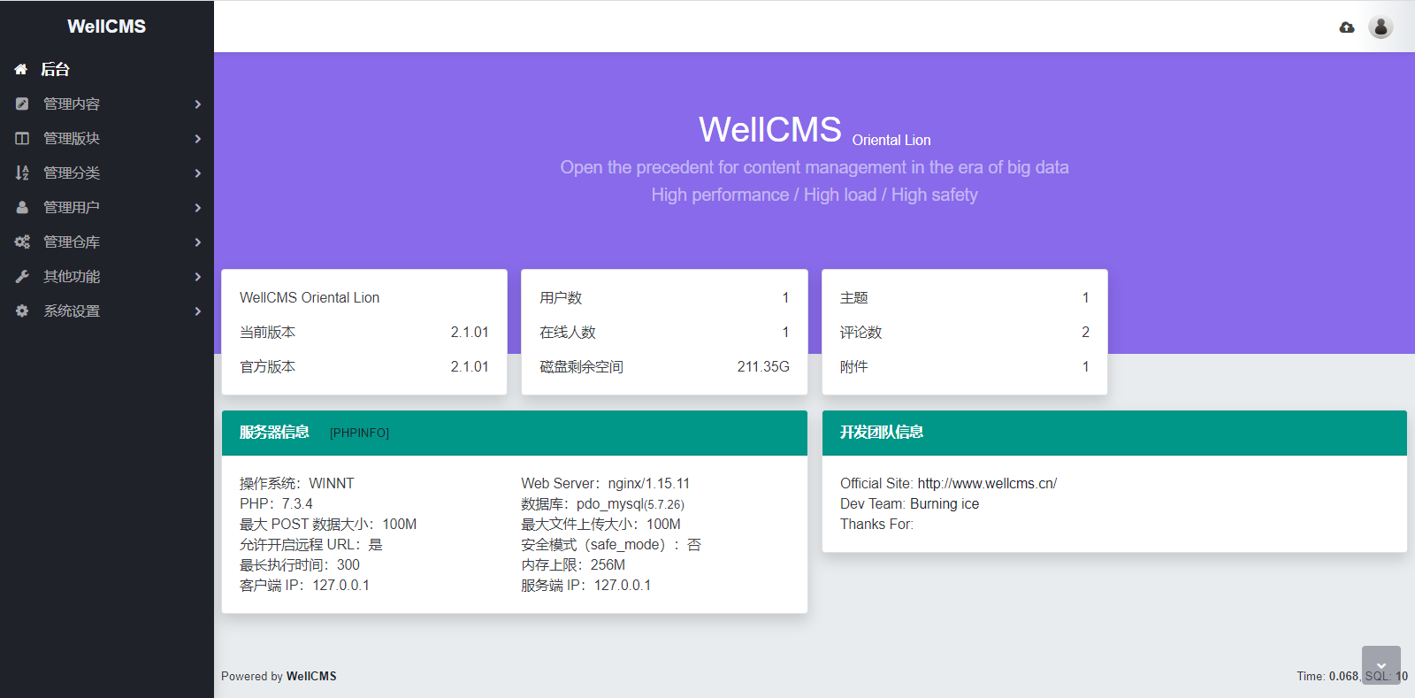Click the home icon beside 后台

pyautogui.click(x=20, y=69)
